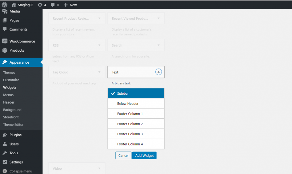The height and width of the screenshot is (174, 292).
Task: Click the Recent Product Revie... widget title
Action: 71,19
